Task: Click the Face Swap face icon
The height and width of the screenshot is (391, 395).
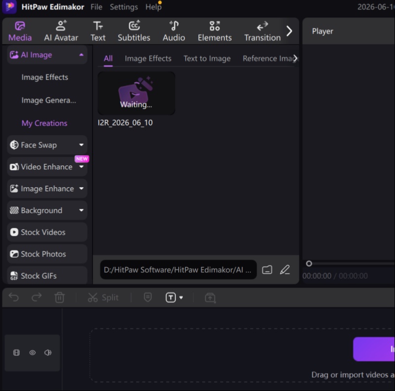Action: (14, 145)
